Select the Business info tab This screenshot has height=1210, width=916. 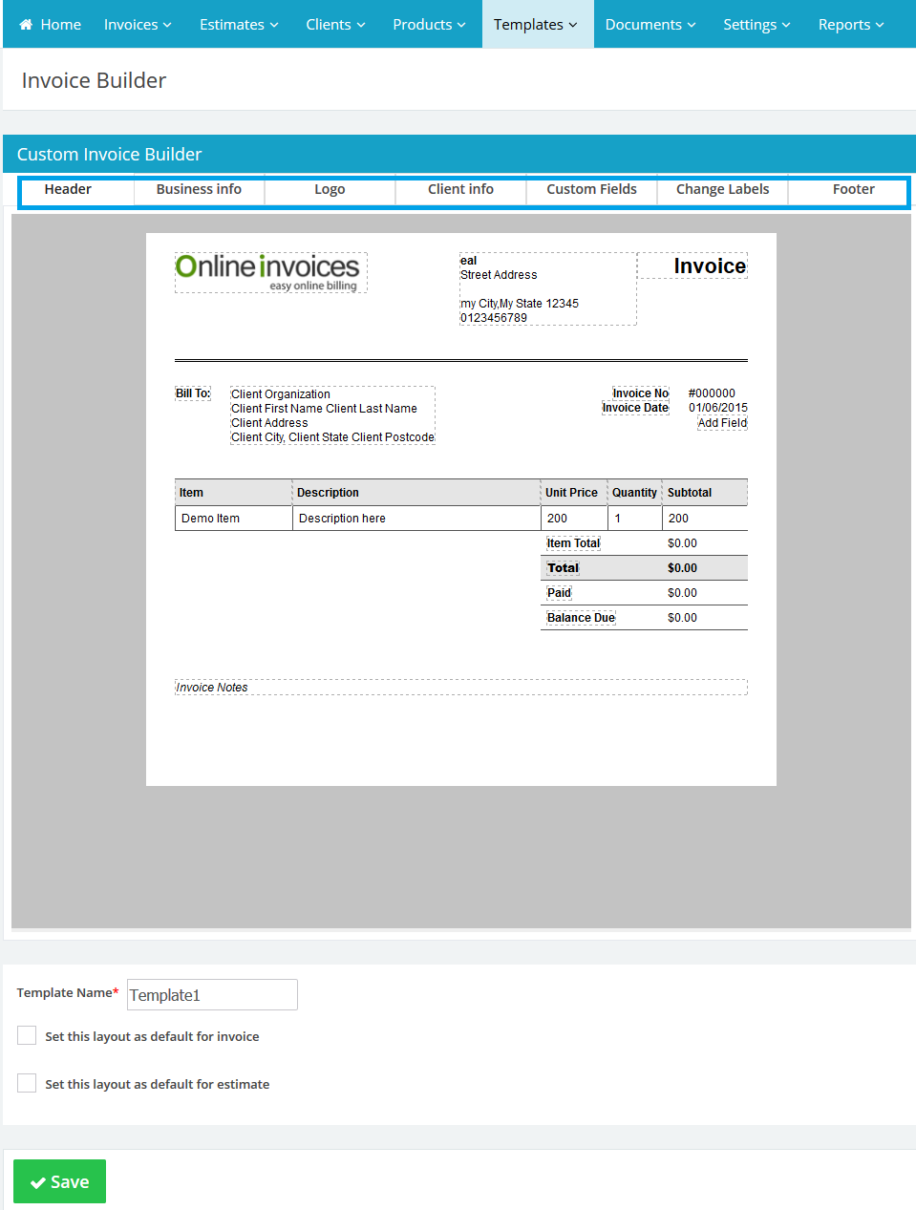point(199,189)
